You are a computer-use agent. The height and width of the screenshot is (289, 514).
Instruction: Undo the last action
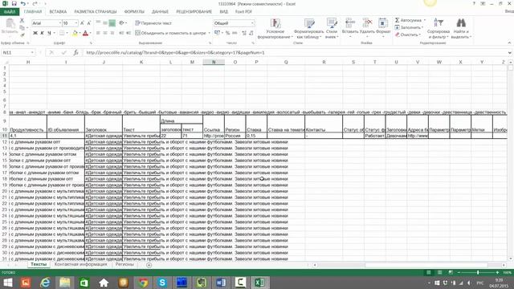pyautogui.click(x=23, y=3)
